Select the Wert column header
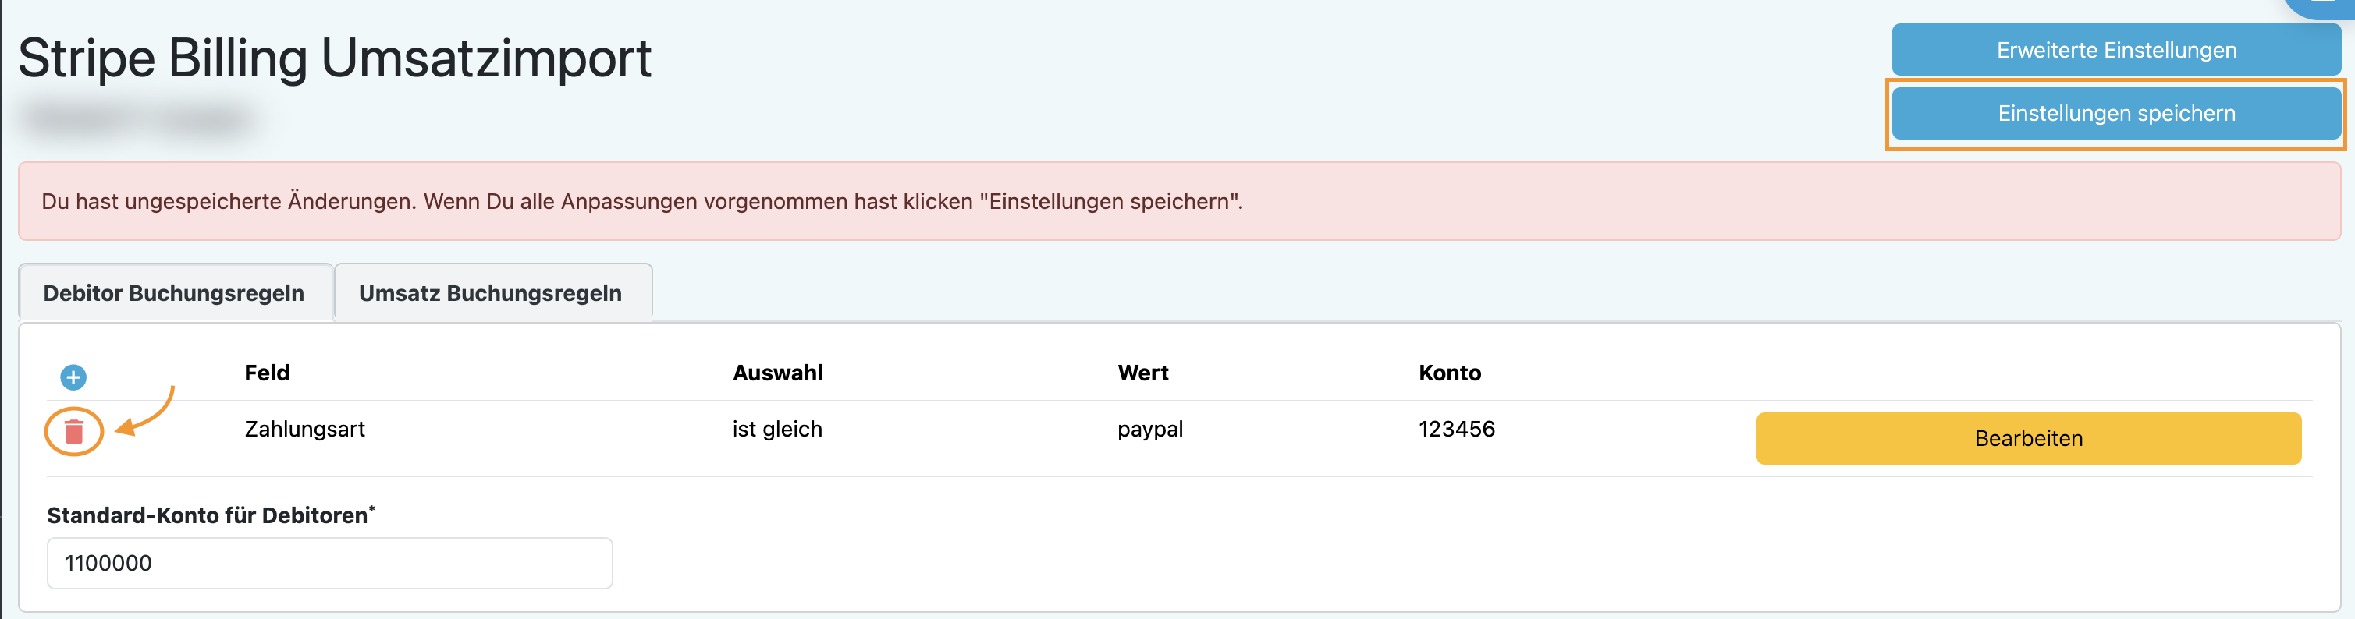This screenshot has height=619, width=2355. click(1142, 373)
